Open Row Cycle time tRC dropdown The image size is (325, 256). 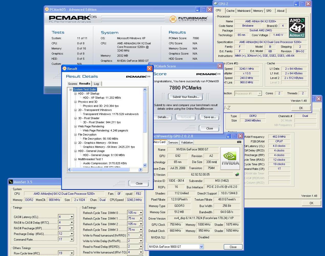tap(72, 253)
